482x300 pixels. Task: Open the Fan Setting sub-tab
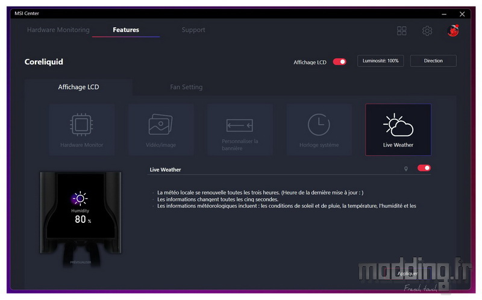[186, 87]
